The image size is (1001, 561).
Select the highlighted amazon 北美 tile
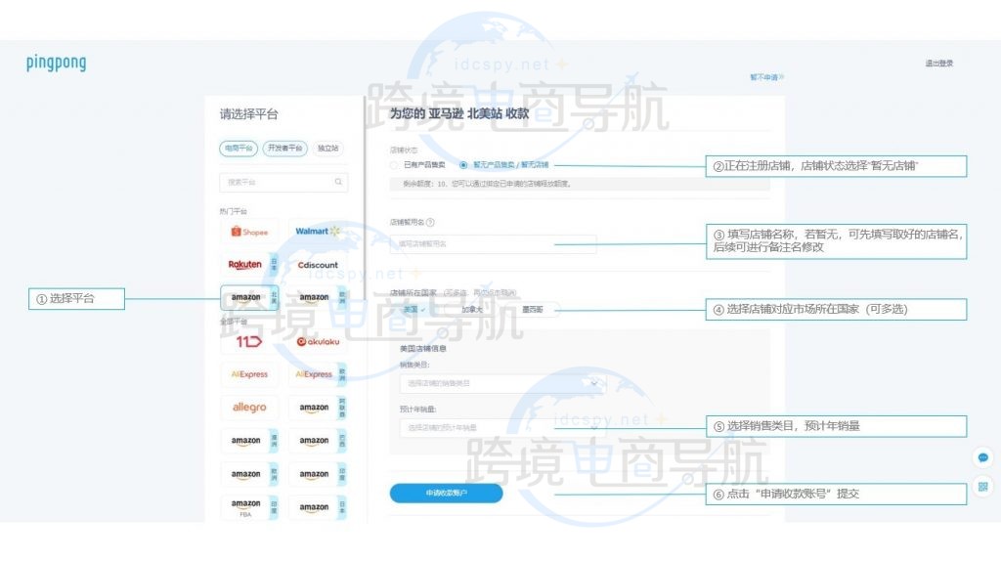click(249, 297)
